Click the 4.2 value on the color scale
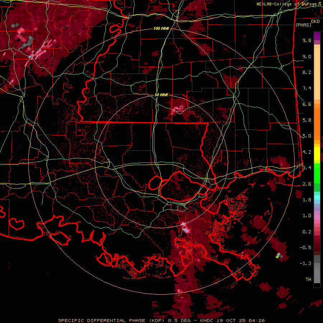 tap(307, 152)
